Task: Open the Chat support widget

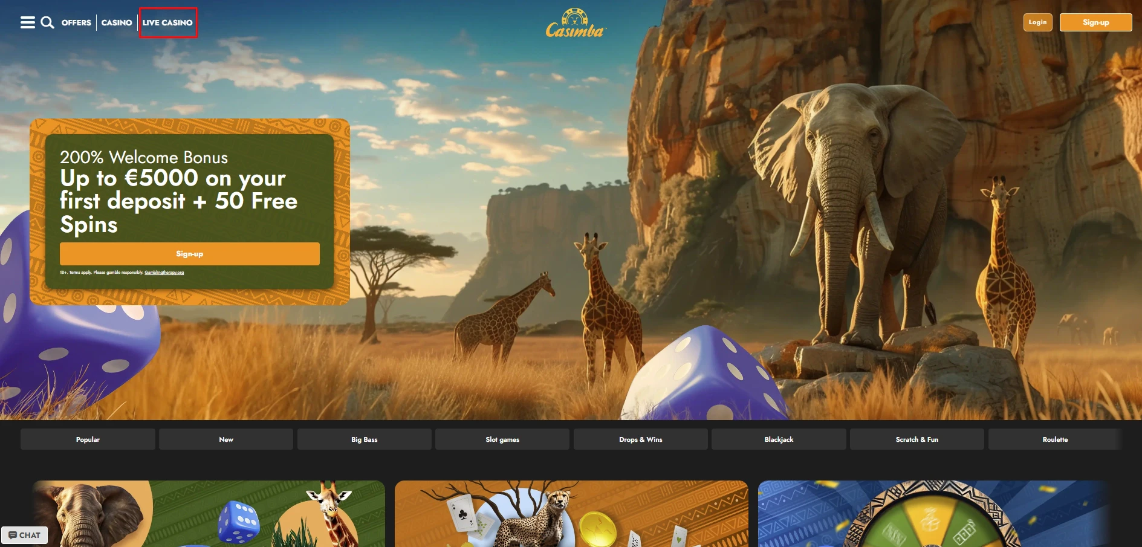Action: point(24,535)
